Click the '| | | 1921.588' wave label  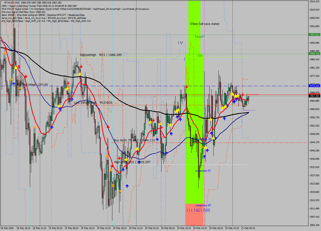[198, 210]
